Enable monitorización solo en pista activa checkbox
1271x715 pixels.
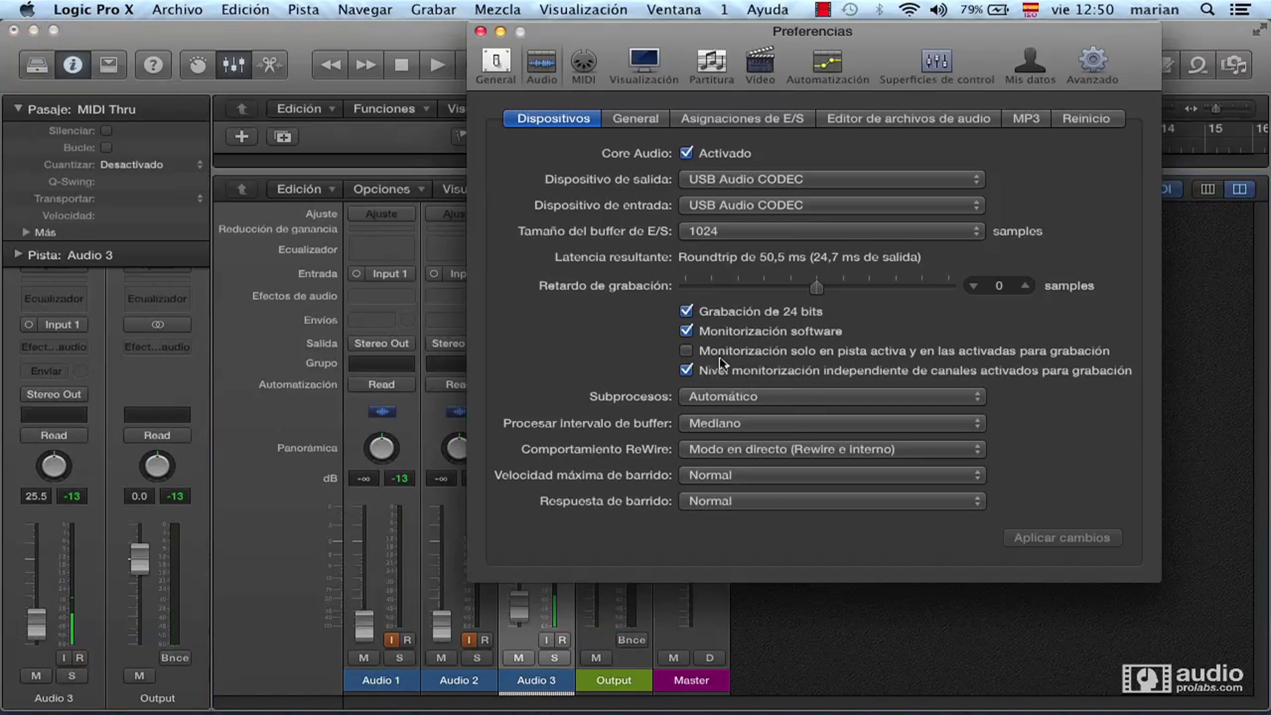(x=686, y=350)
